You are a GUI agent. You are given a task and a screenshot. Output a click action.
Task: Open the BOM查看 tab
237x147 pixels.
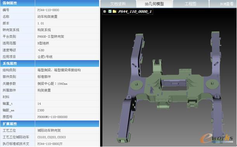223,4
